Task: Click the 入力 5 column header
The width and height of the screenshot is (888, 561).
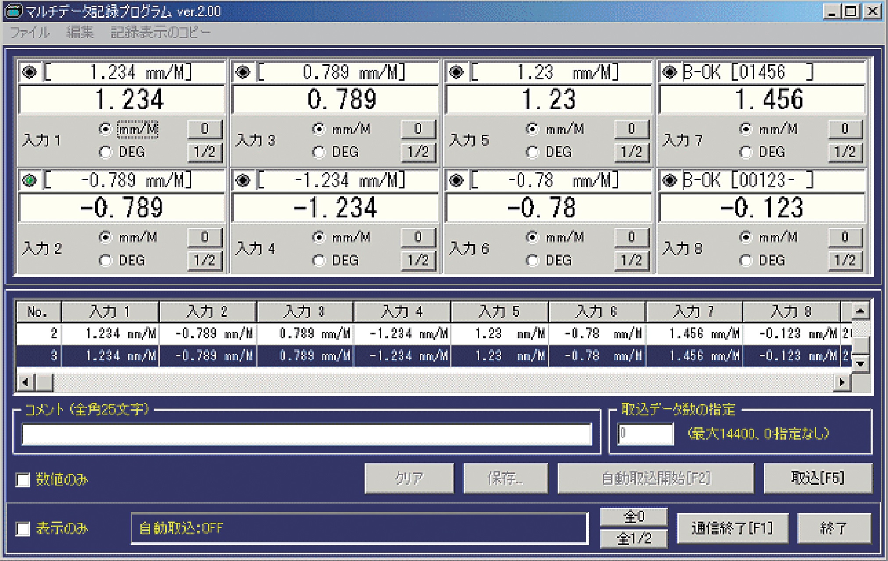Action: tap(499, 312)
